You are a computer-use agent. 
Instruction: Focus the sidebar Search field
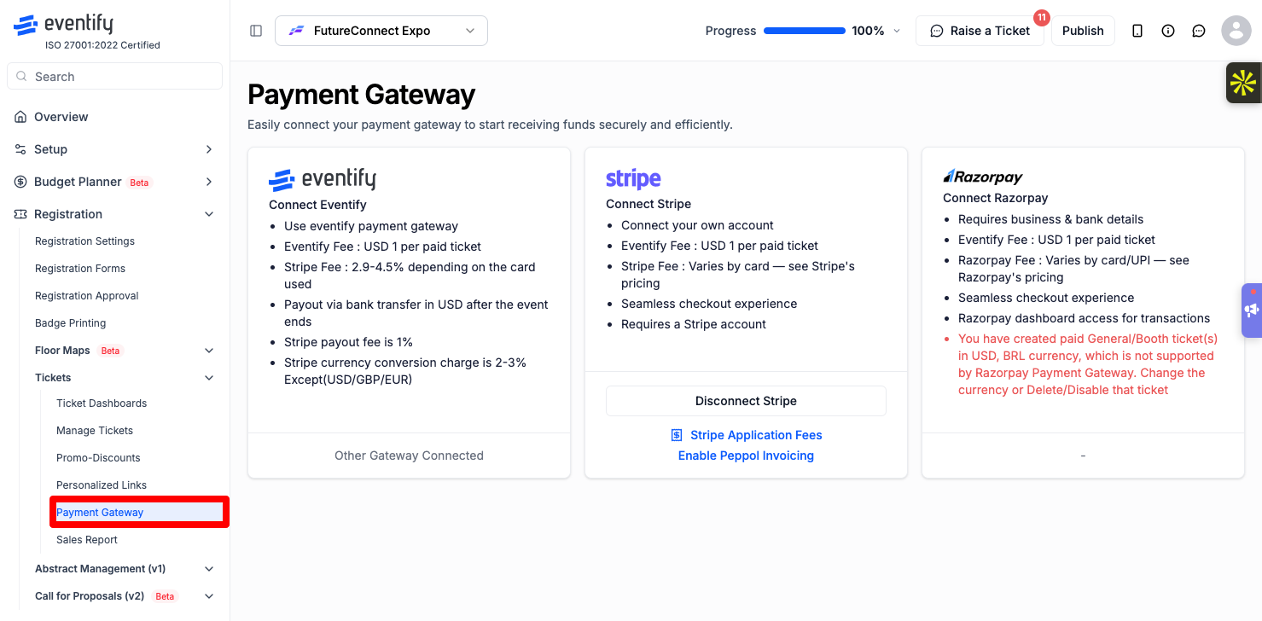114,76
